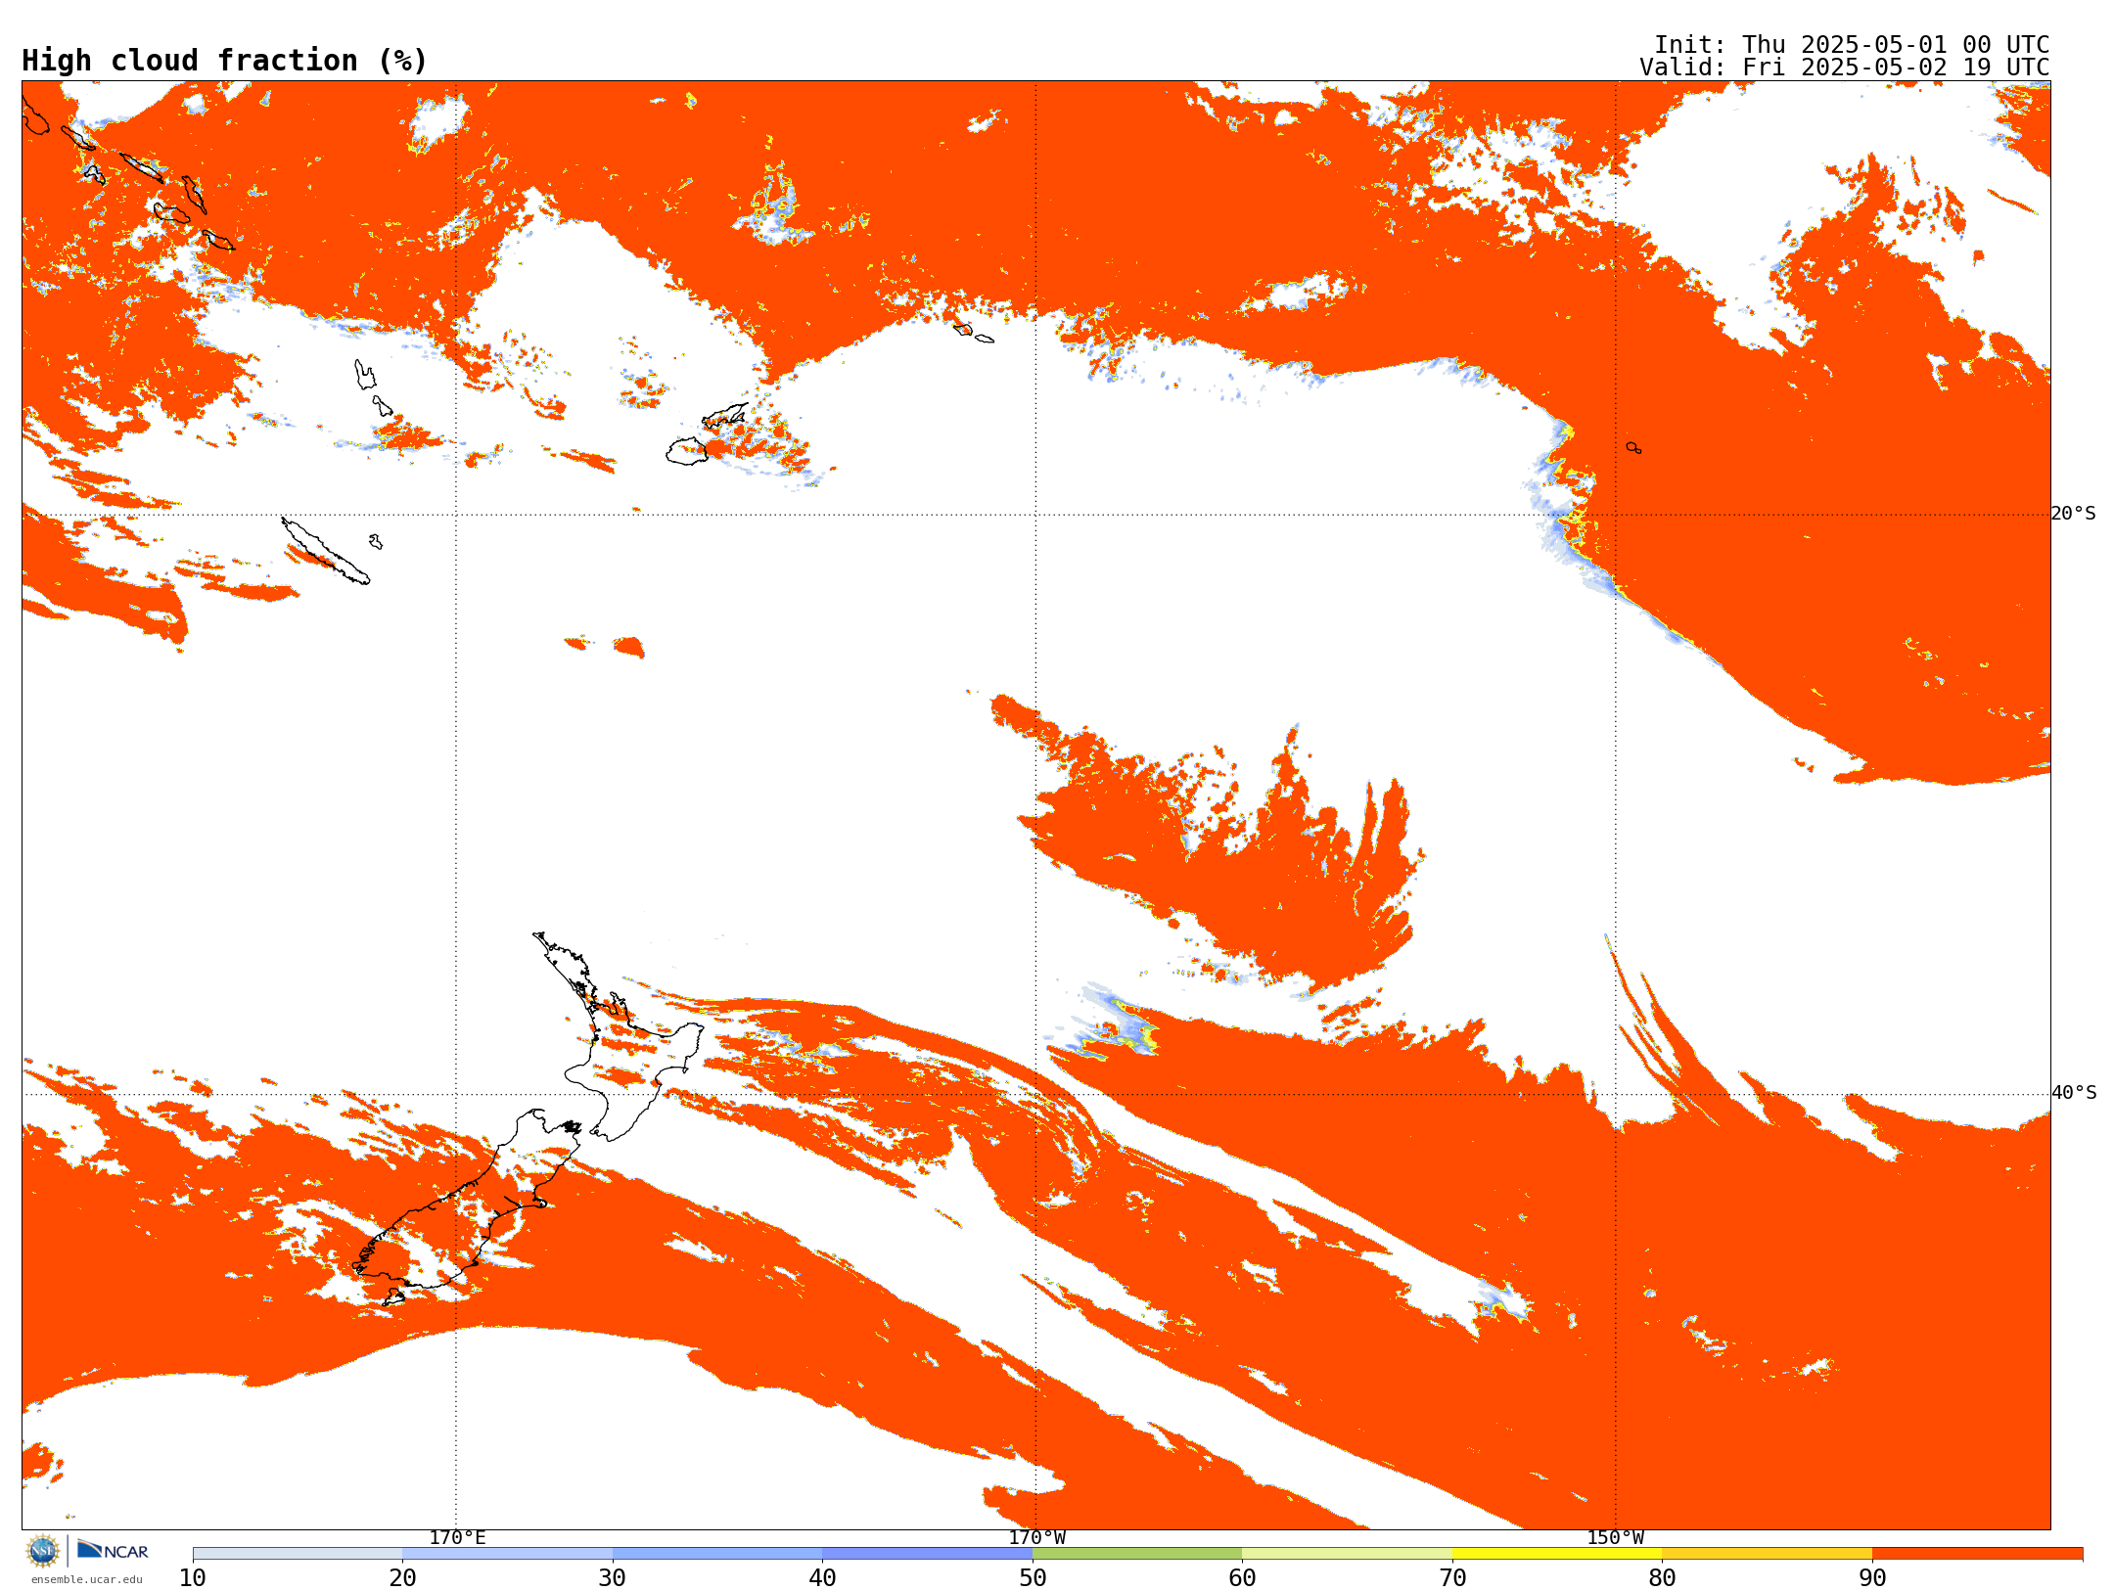Click the 150°W longitude label

pos(1615,1538)
